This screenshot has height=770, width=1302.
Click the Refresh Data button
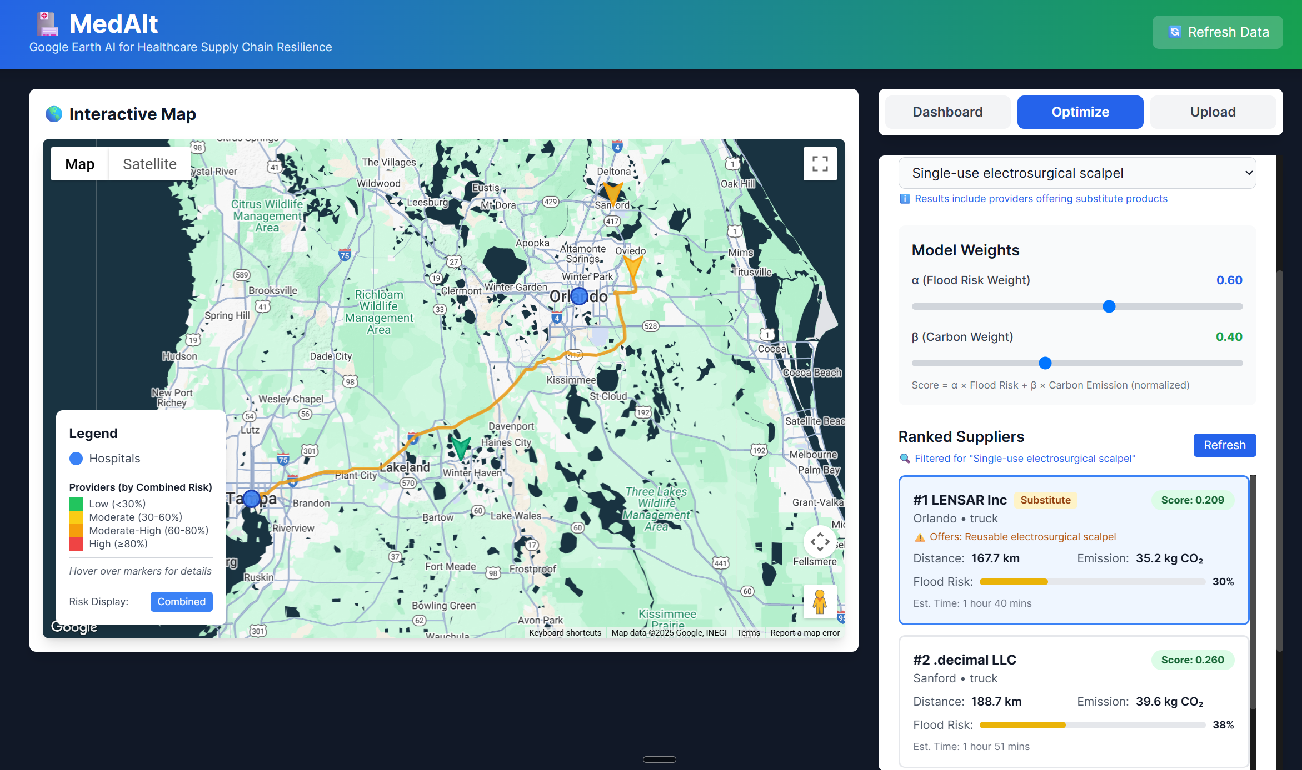coord(1217,32)
